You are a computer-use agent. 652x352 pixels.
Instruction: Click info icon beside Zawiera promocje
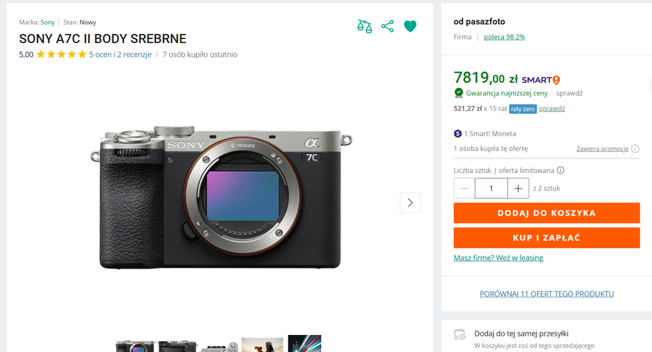pyautogui.click(x=635, y=149)
